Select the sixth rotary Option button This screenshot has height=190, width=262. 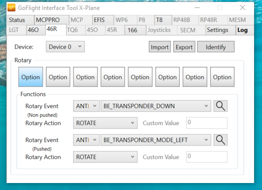(167, 77)
